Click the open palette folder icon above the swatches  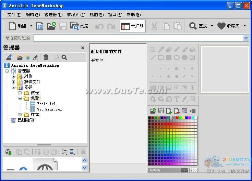tap(153, 111)
